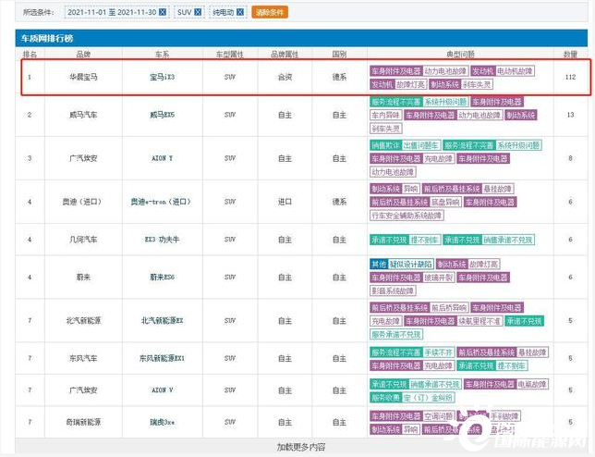This screenshot has width=595, height=457.
Task: Click the 玻璃开裂 tag in 蔚来ES6 row
Action: pyautogui.click(x=438, y=278)
